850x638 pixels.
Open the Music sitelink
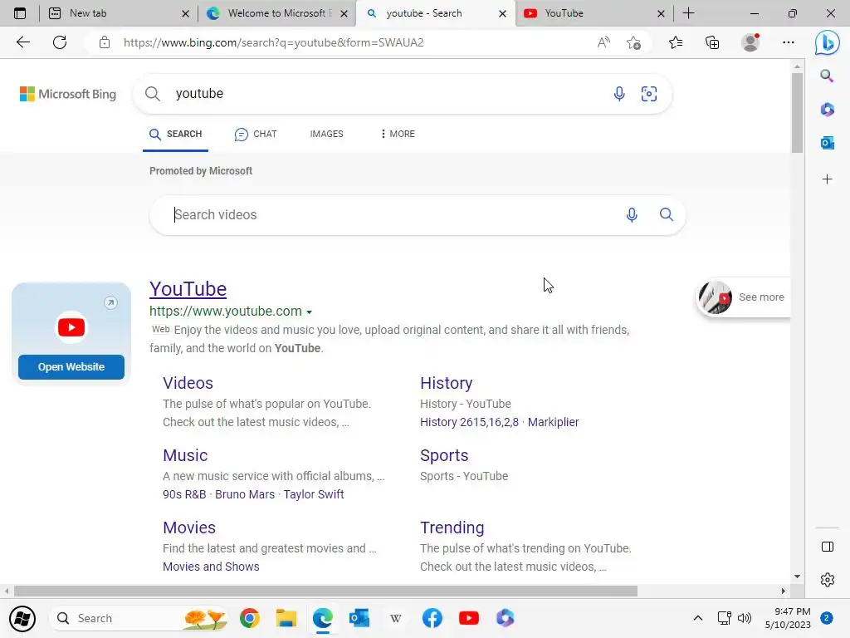tap(185, 455)
